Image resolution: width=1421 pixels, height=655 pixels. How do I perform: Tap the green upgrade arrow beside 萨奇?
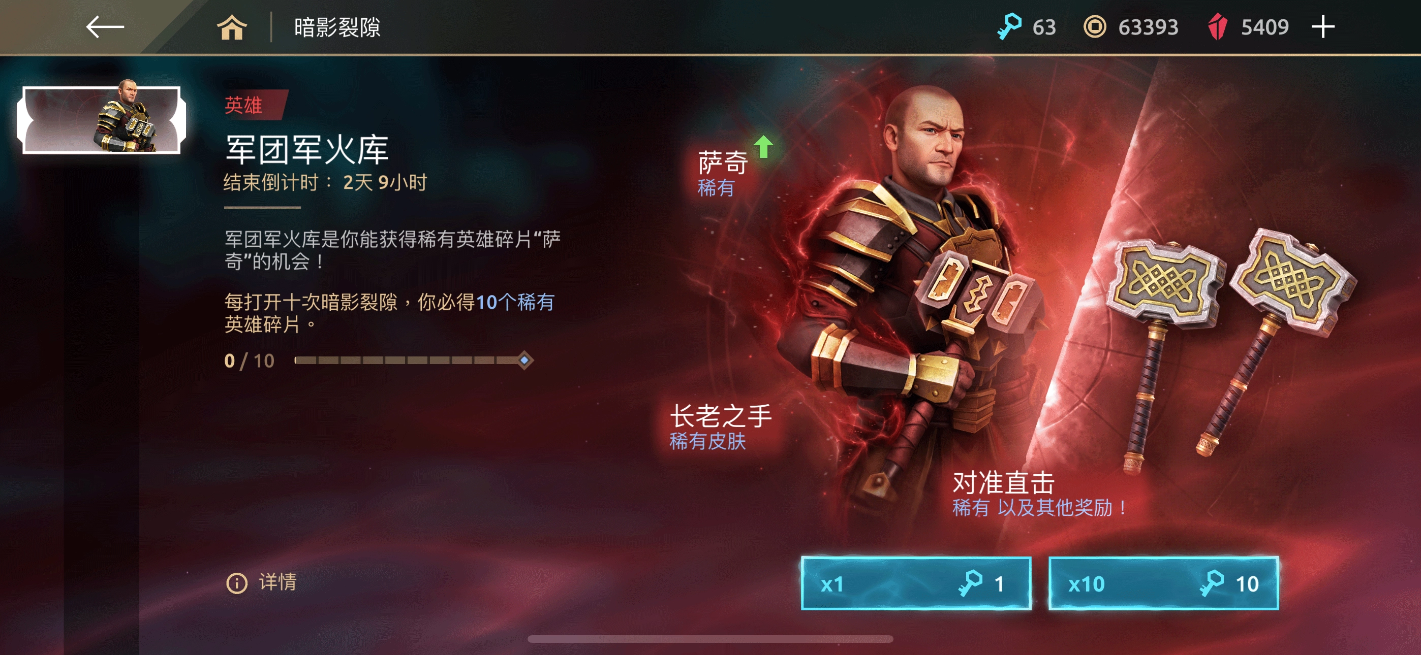[x=763, y=147]
